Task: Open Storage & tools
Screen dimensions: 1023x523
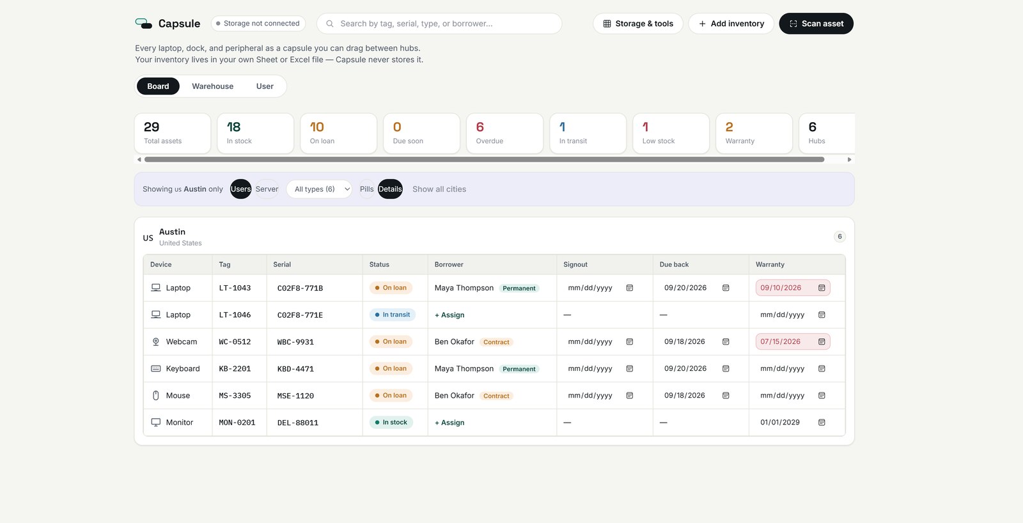Action: [x=638, y=24]
